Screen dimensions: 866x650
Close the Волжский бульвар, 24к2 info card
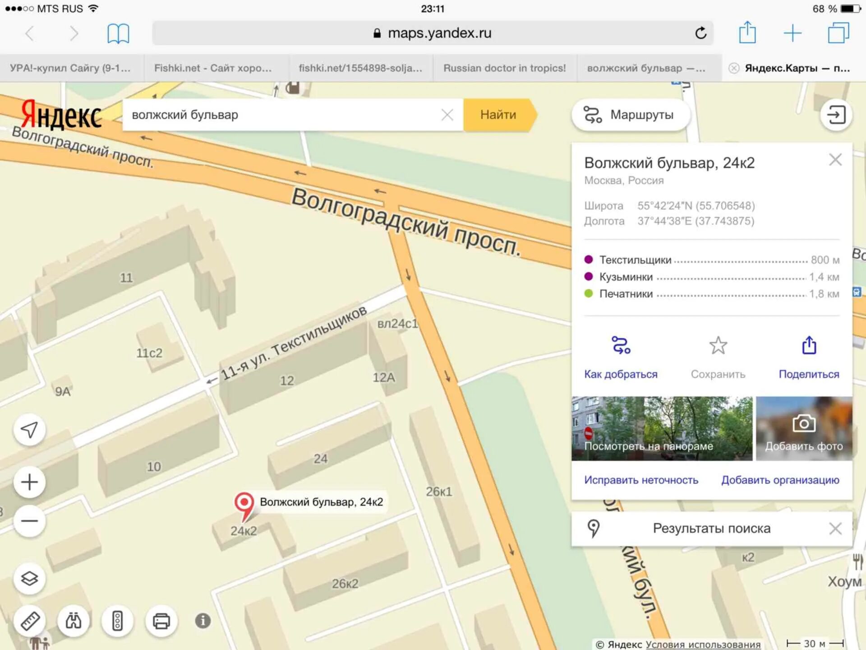coord(835,159)
